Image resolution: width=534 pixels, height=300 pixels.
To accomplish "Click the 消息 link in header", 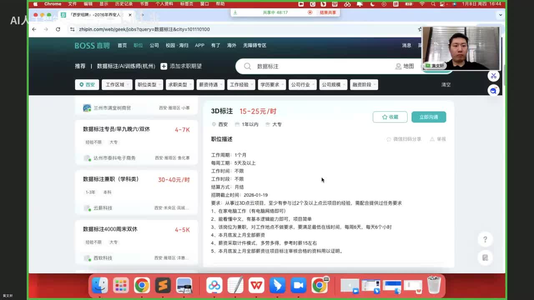I will [x=406, y=45].
